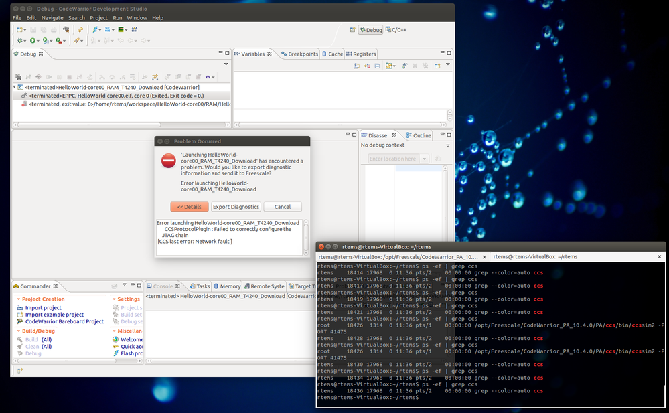Collapse the terminated HelloWorld launch tree node
The width and height of the screenshot is (669, 413).
[x=15, y=87]
